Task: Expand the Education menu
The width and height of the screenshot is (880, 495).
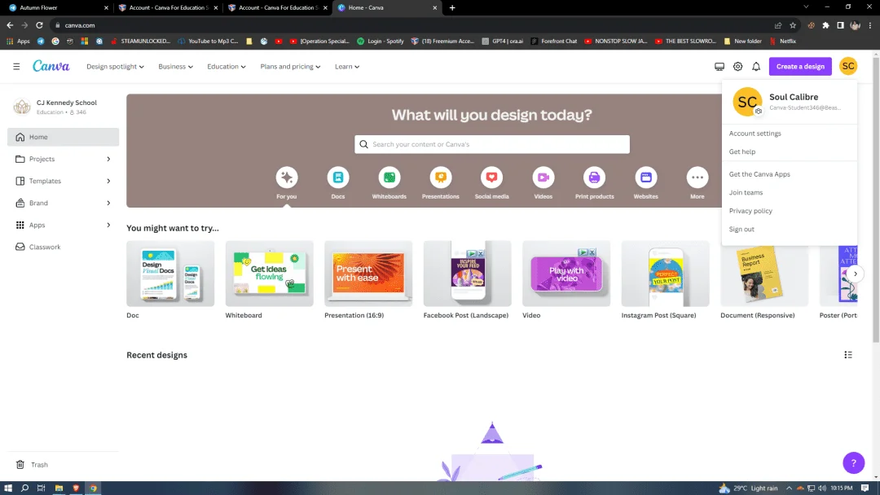Action: click(227, 66)
